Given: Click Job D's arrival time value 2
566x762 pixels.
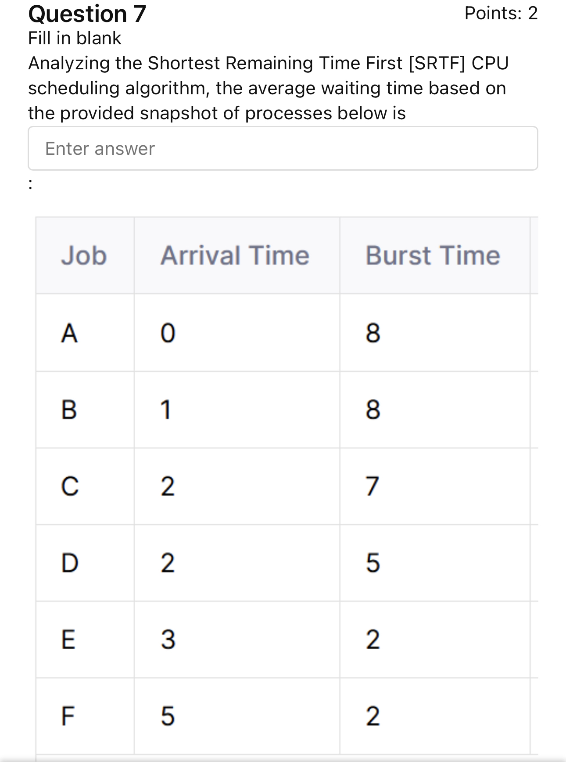Looking at the screenshot, I should pyautogui.click(x=168, y=564).
